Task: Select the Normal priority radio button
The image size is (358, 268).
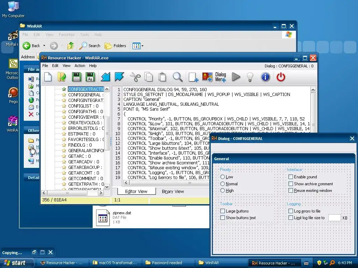Action: click(223, 184)
